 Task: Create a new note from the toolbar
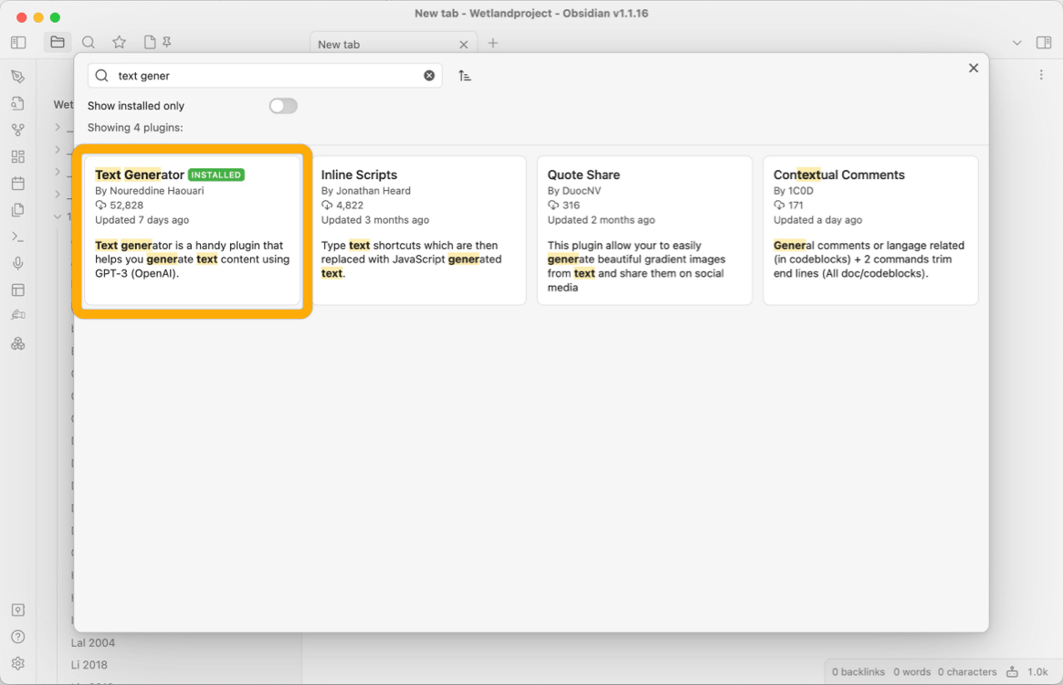(x=147, y=42)
